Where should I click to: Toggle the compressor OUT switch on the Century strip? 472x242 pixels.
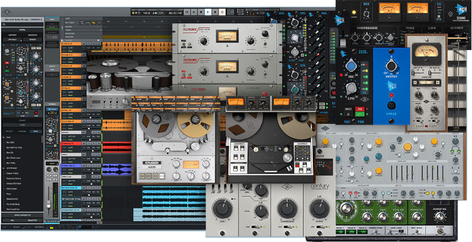click(x=287, y=226)
